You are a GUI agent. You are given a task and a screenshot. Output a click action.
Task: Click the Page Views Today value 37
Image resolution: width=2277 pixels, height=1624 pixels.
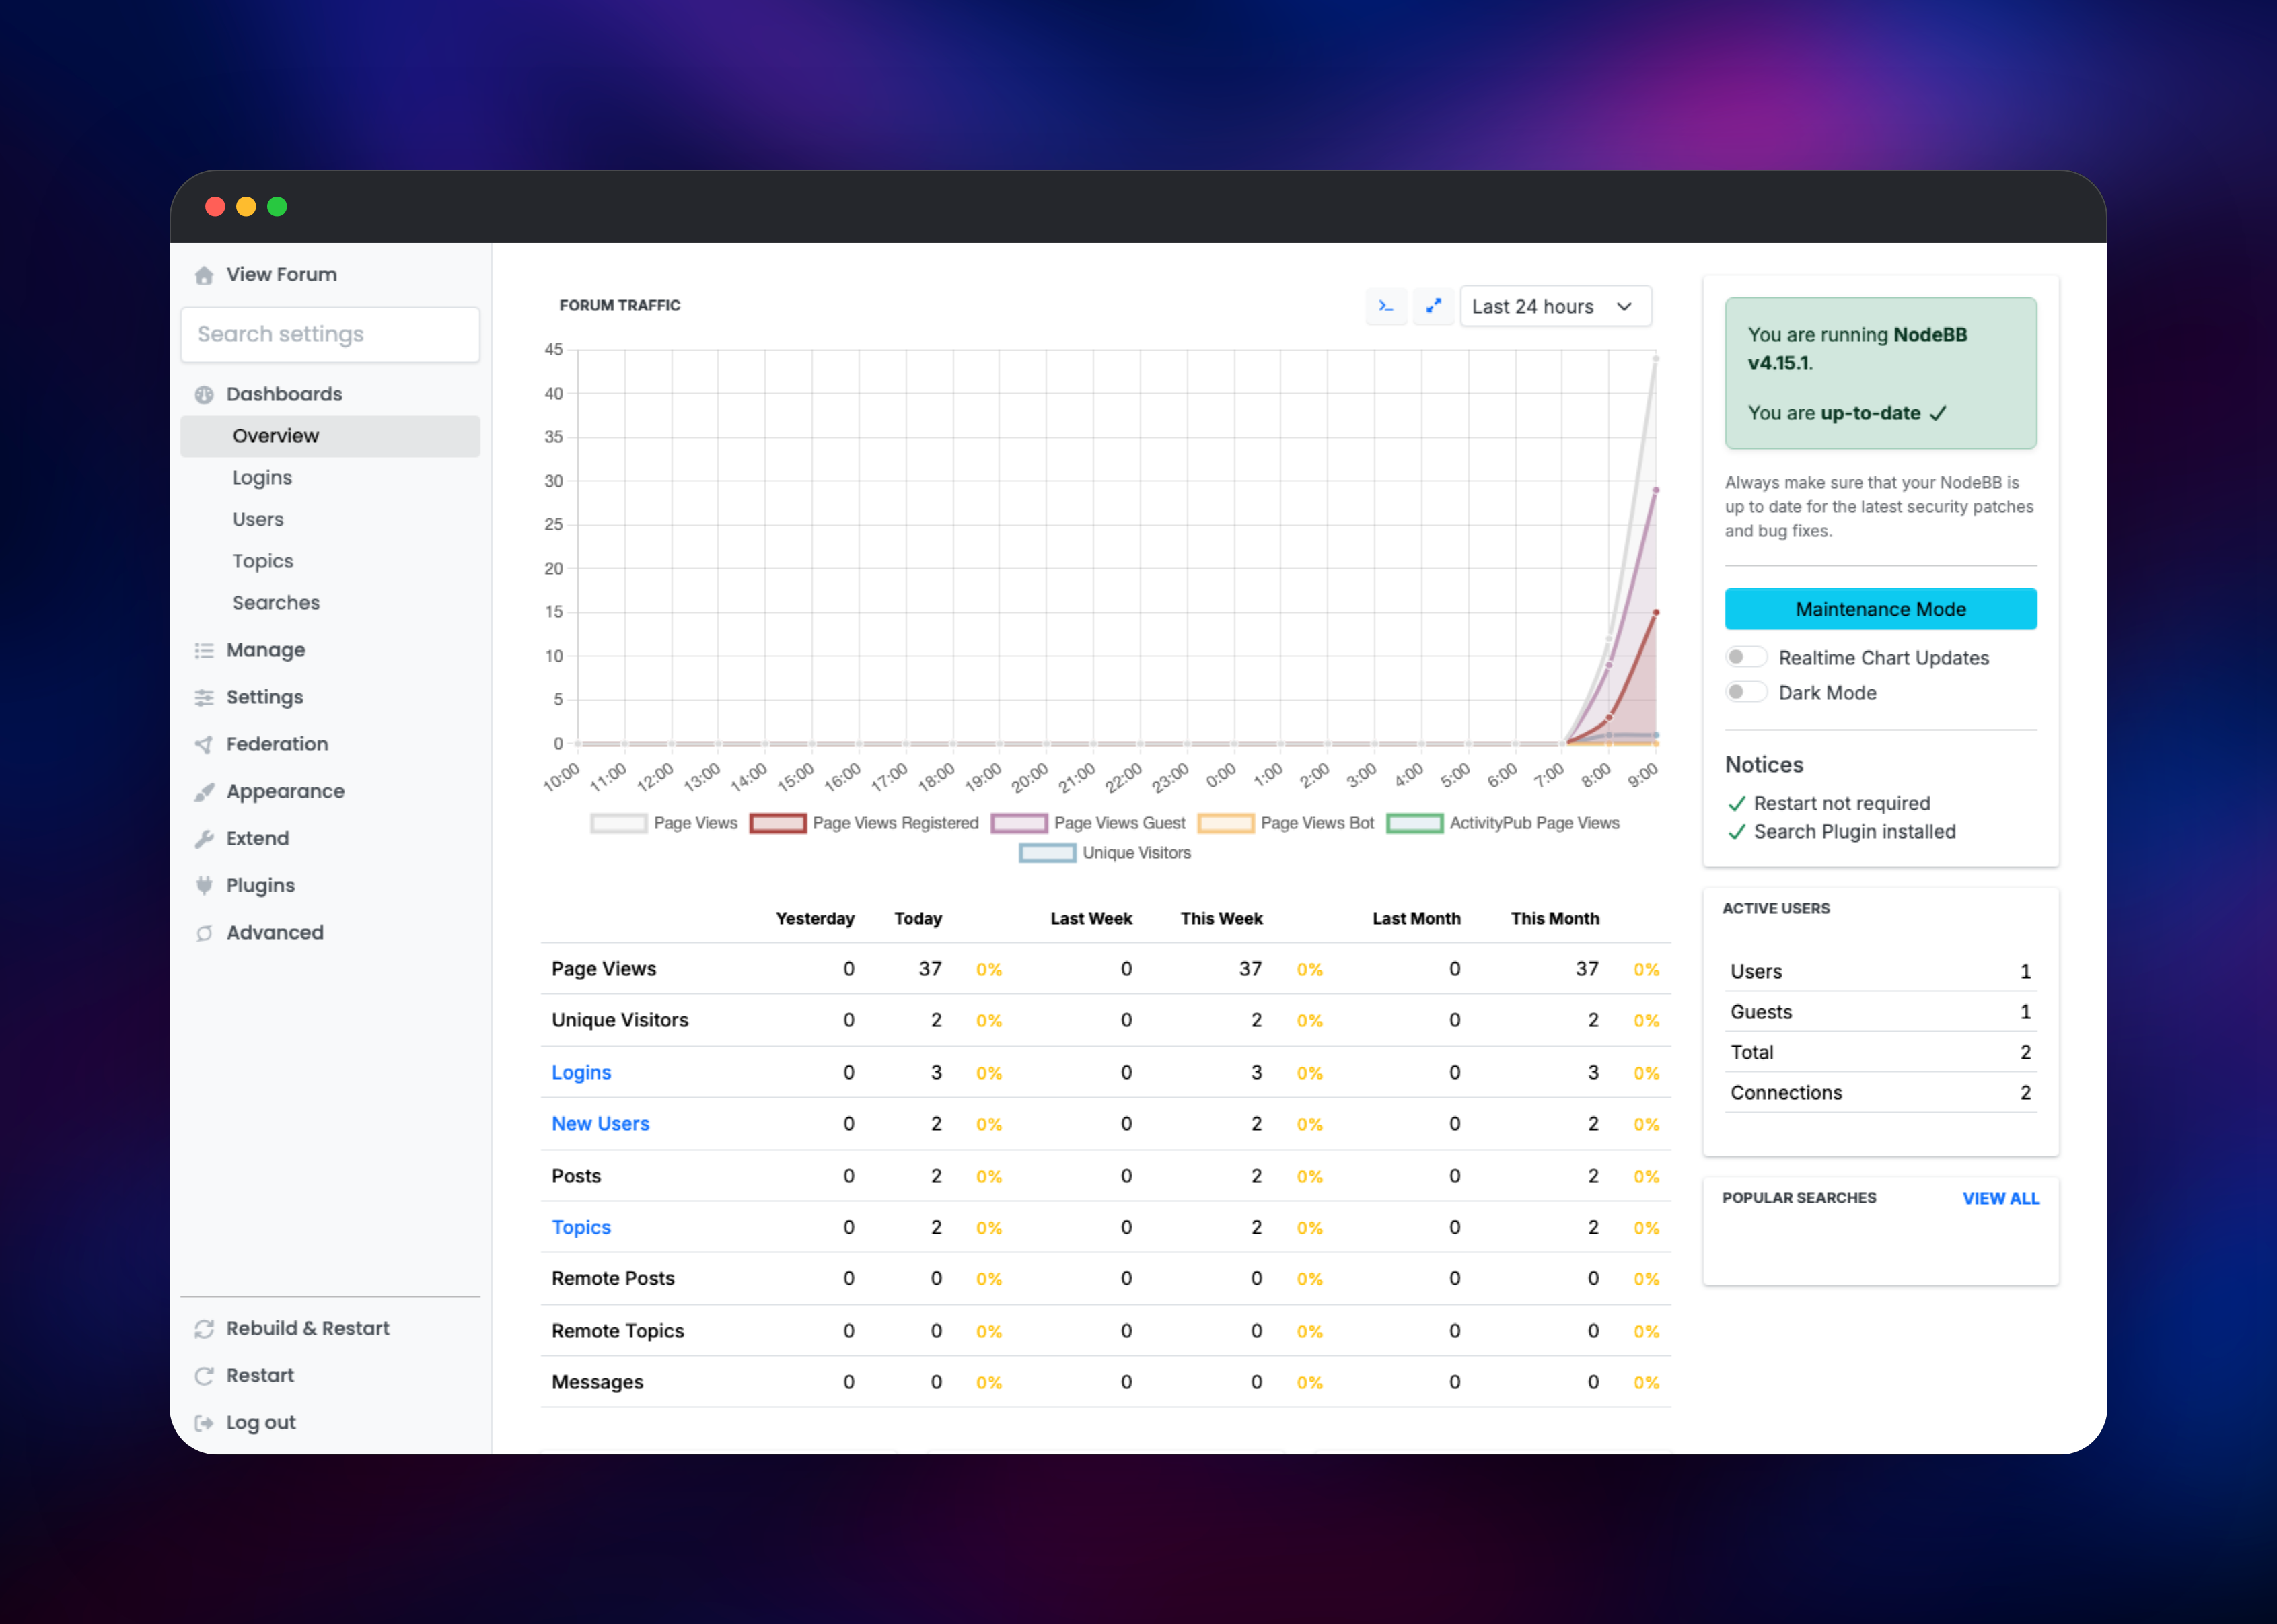coord(930,969)
